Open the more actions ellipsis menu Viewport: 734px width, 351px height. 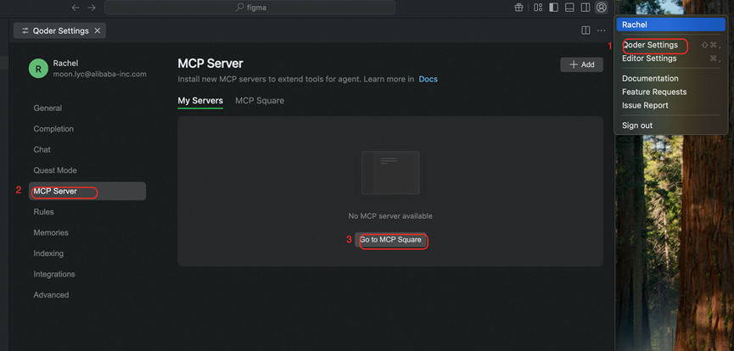(x=602, y=31)
